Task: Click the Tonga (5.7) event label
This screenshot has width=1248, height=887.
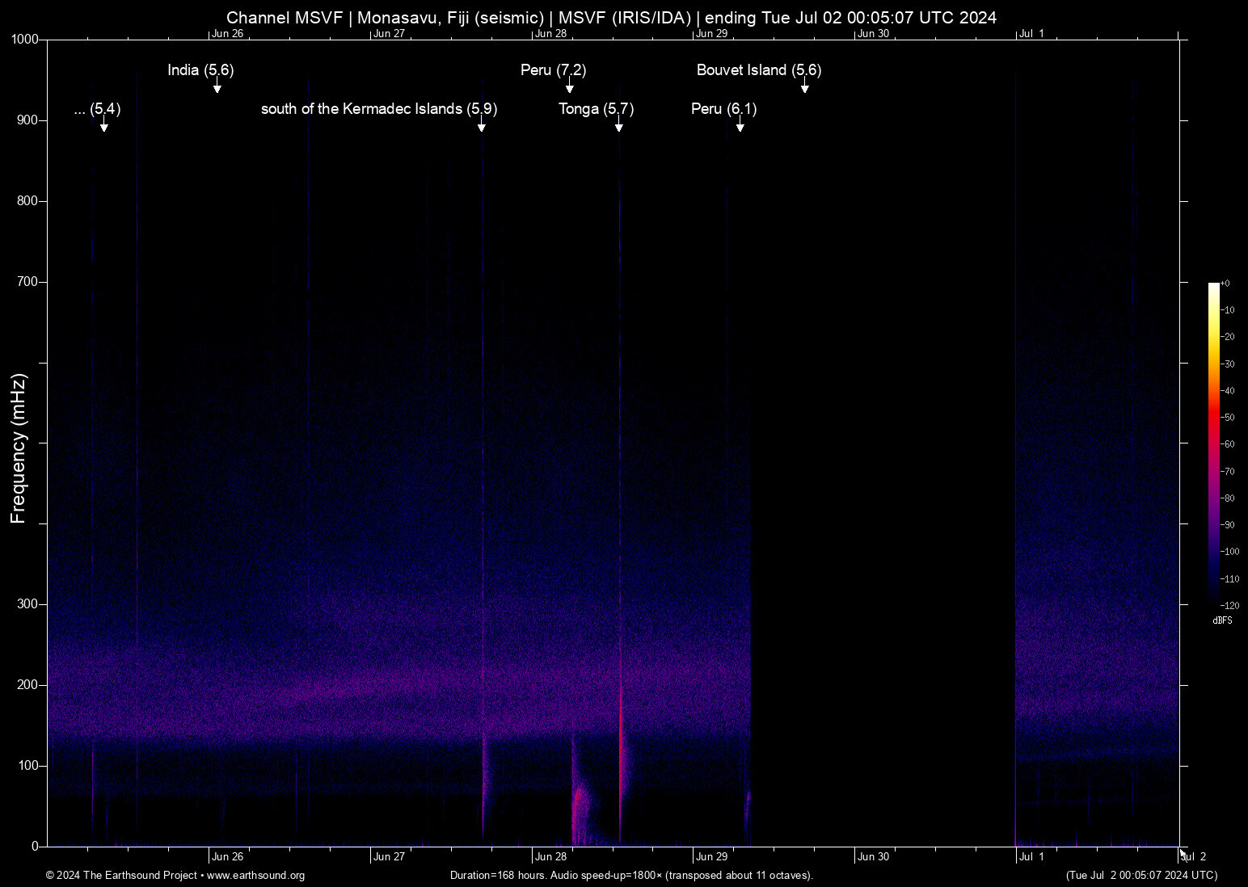Action: coord(597,109)
